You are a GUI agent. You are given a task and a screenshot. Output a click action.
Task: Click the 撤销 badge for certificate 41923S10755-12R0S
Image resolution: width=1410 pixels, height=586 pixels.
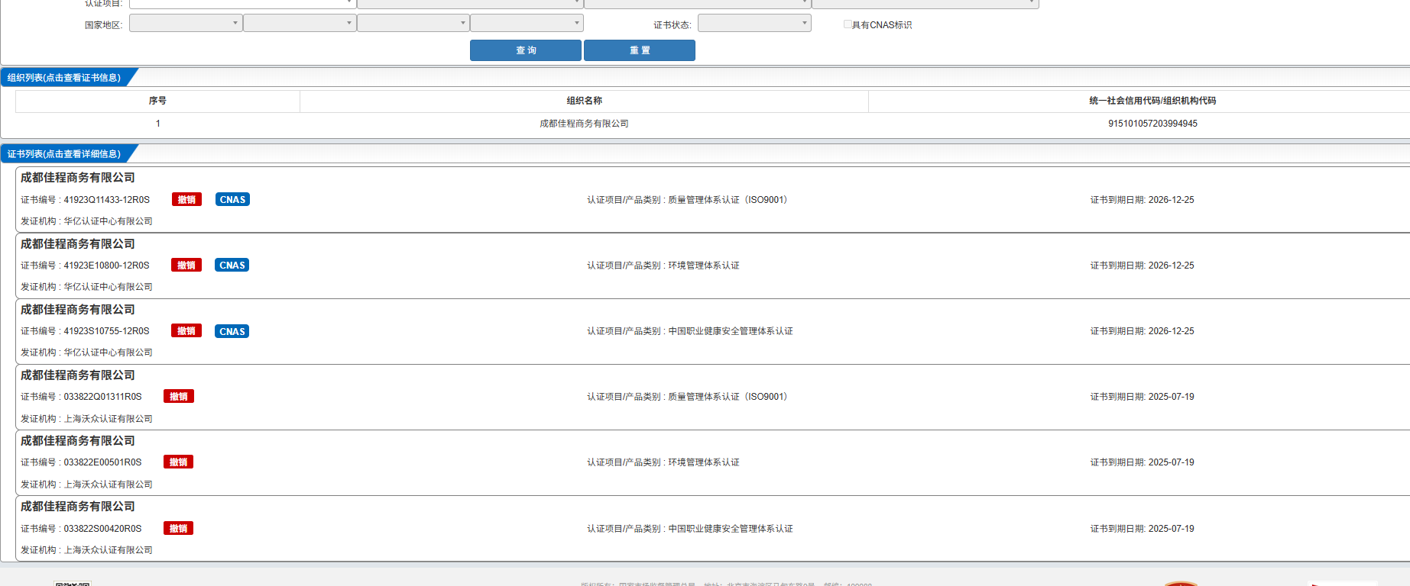(x=186, y=331)
